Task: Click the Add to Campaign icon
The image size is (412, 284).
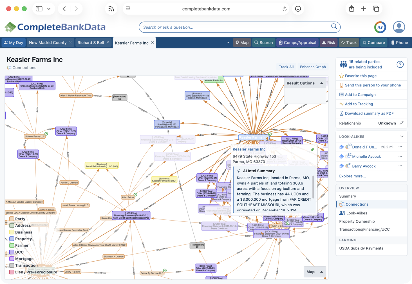Action: (341, 95)
